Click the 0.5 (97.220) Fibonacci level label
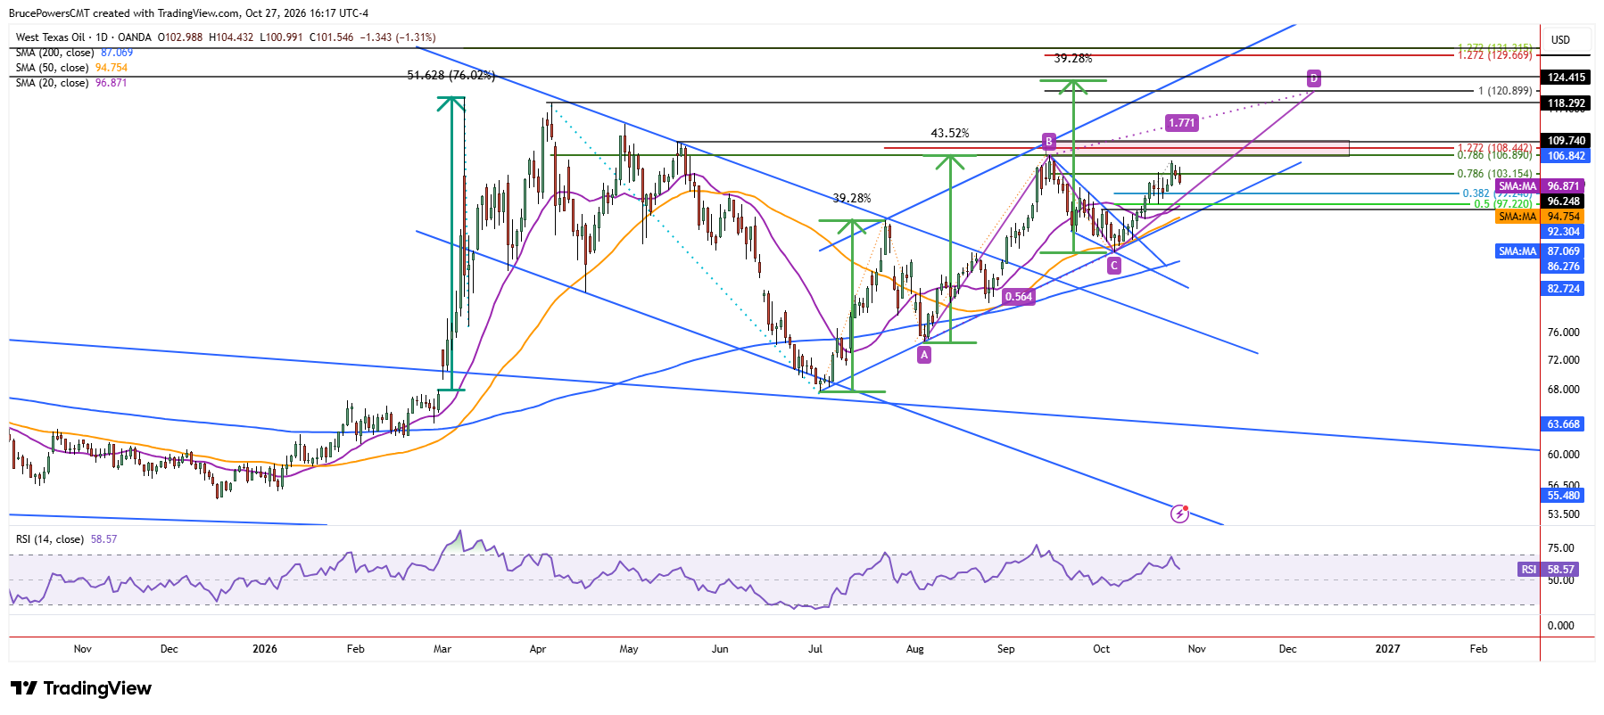This screenshot has height=715, width=1604. click(x=1503, y=204)
